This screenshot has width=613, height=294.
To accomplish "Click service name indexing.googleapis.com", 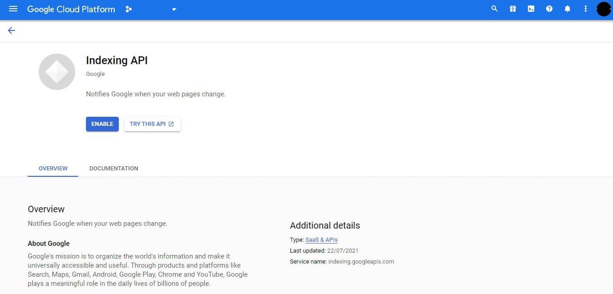I will click(x=361, y=261).
